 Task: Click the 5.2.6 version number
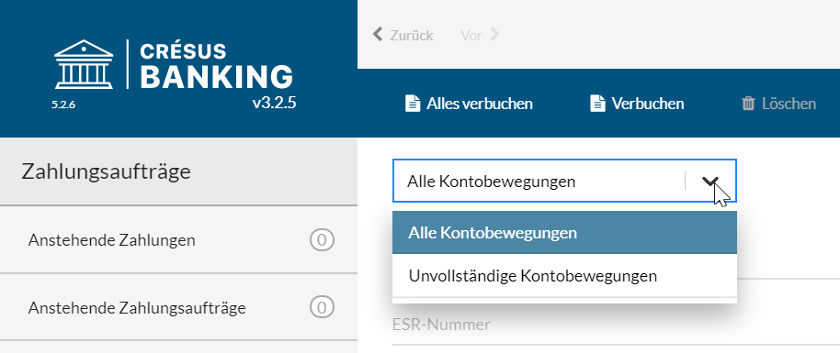(x=63, y=105)
